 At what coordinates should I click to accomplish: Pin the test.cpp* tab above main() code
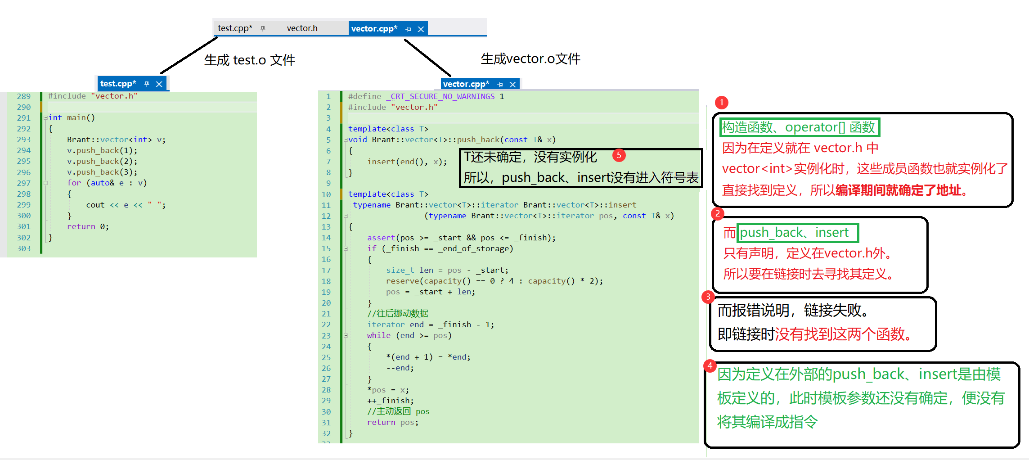(147, 84)
